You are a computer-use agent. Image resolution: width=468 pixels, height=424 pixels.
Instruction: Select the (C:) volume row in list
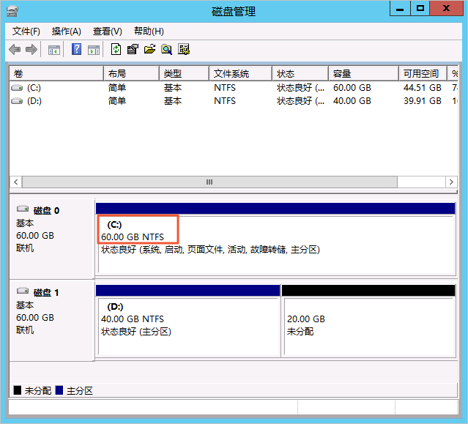pos(234,88)
